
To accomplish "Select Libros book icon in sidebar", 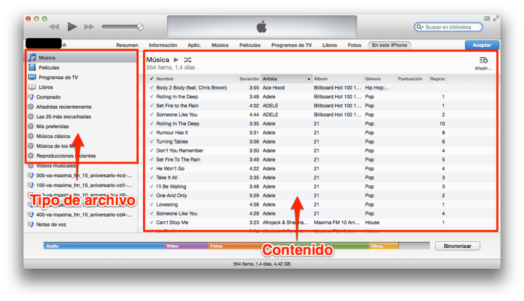I will (x=32, y=87).
